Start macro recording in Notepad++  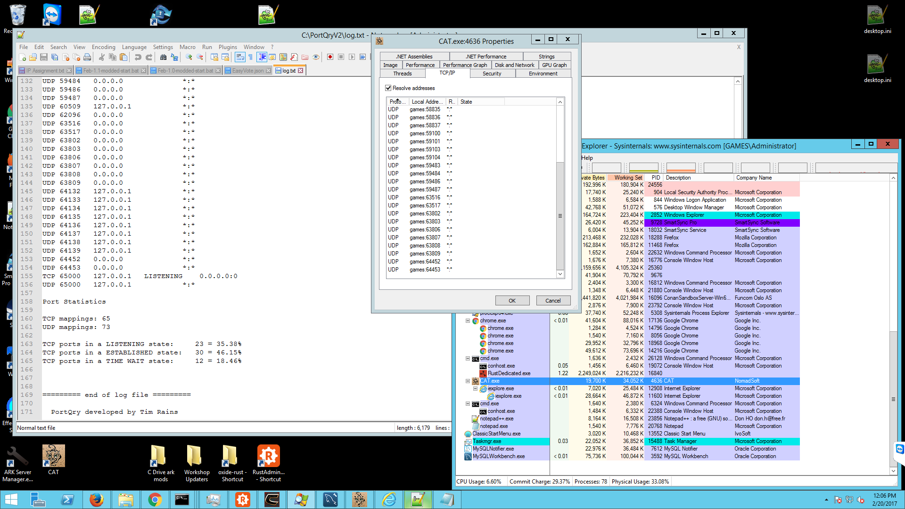point(330,57)
